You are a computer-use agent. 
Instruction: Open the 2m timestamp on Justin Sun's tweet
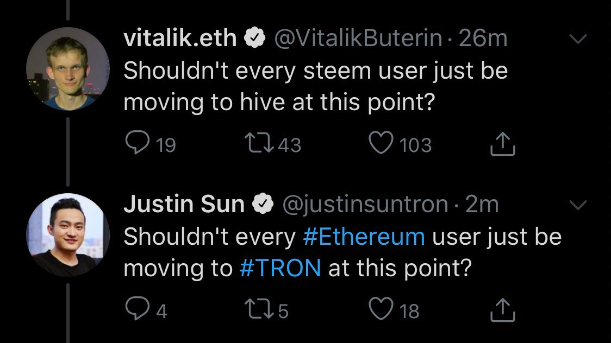click(482, 205)
